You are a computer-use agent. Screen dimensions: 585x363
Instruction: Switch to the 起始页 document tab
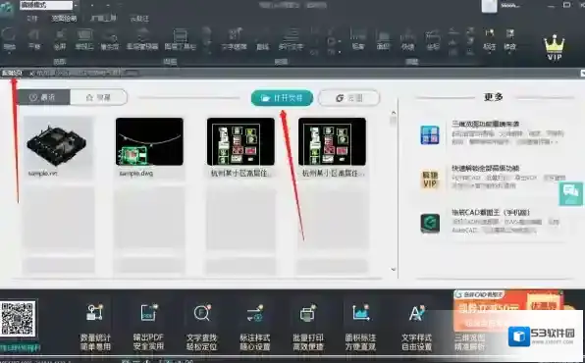pyautogui.click(x=12, y=74)
